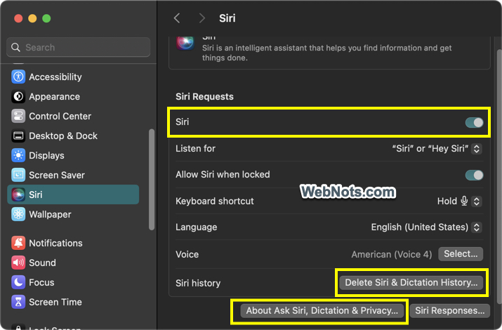Click Delete Siri & Dictation History button
Viewport: 502px width, 330px height.
tap(411, 283)
